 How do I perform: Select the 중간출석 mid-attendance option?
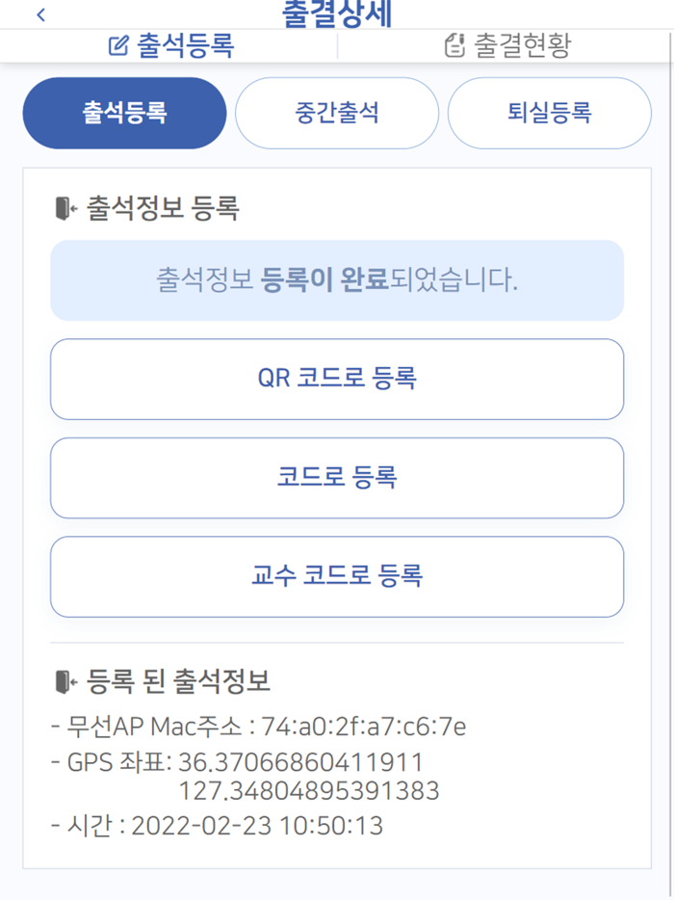[x=336, y=113]
